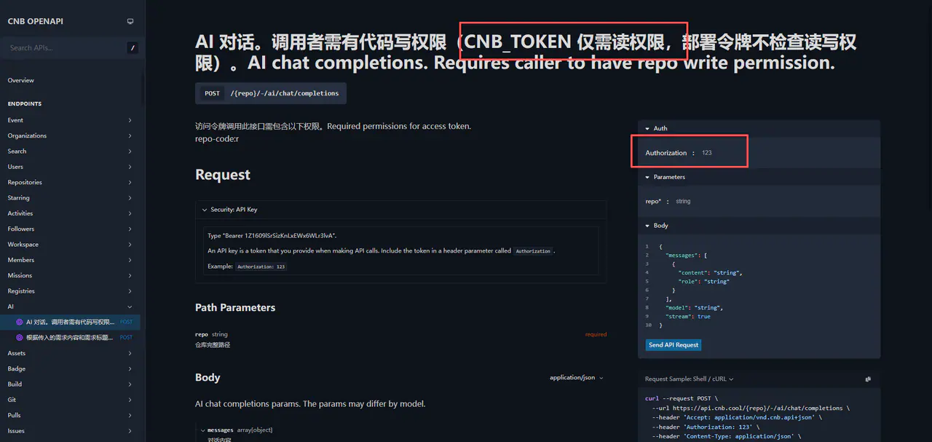Expand the Build endpoints group
The image size is (932, 442).
[70, 384]
